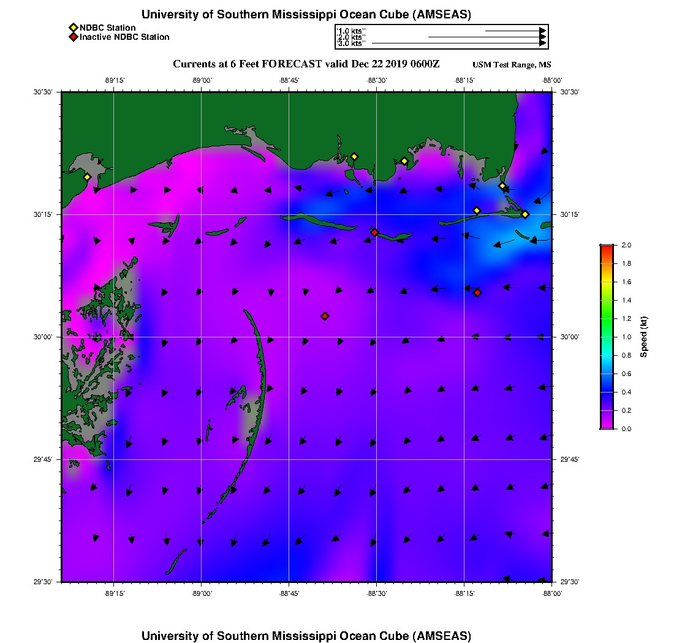This screenshot has width=674, height=643.
Task: Click the cyan band near 0.6 on colorbar
Action: (607, 374)
